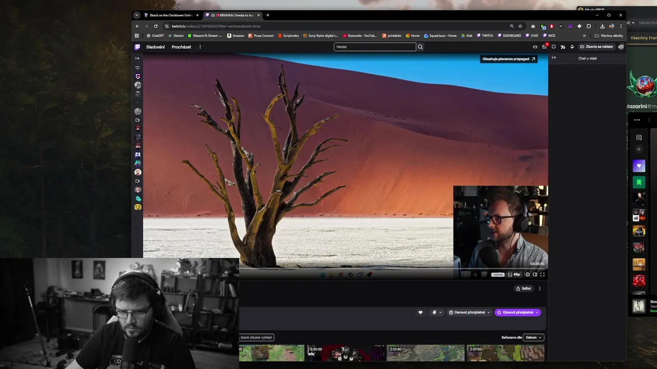Go back in browser
The height and width of the screenshot is (369, 657).
(x=137, y=26)
